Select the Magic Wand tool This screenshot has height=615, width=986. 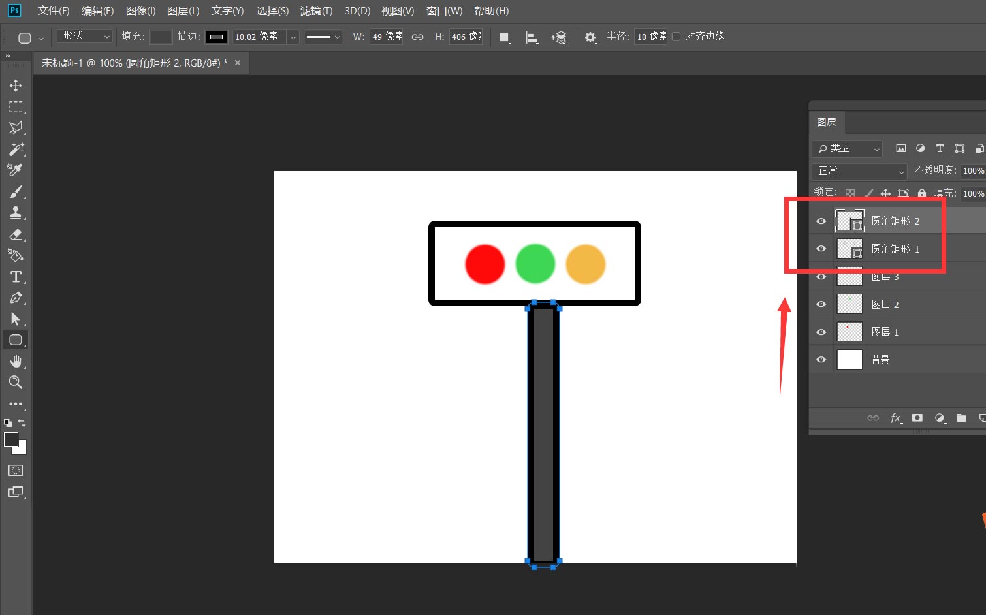point(16,149)
